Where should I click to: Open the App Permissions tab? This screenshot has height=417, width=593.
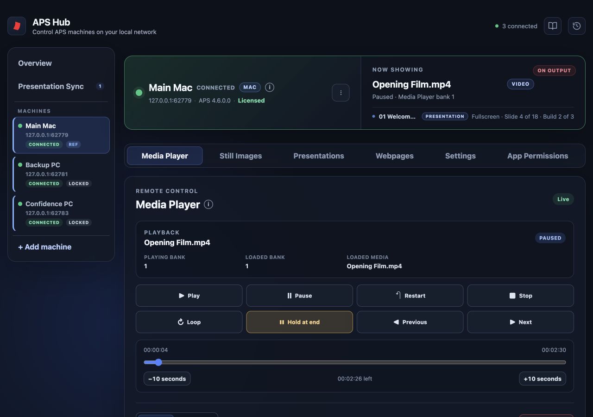pyautogui.click(x=537, y=156)
